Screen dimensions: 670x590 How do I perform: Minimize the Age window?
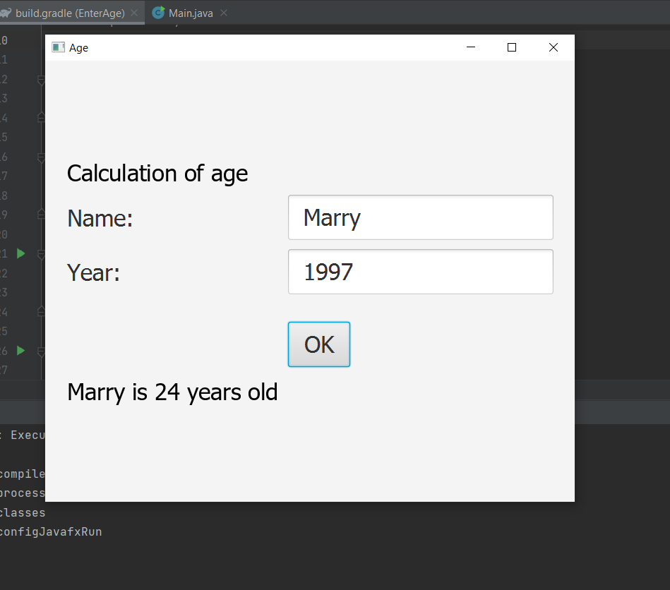point(471,47)
